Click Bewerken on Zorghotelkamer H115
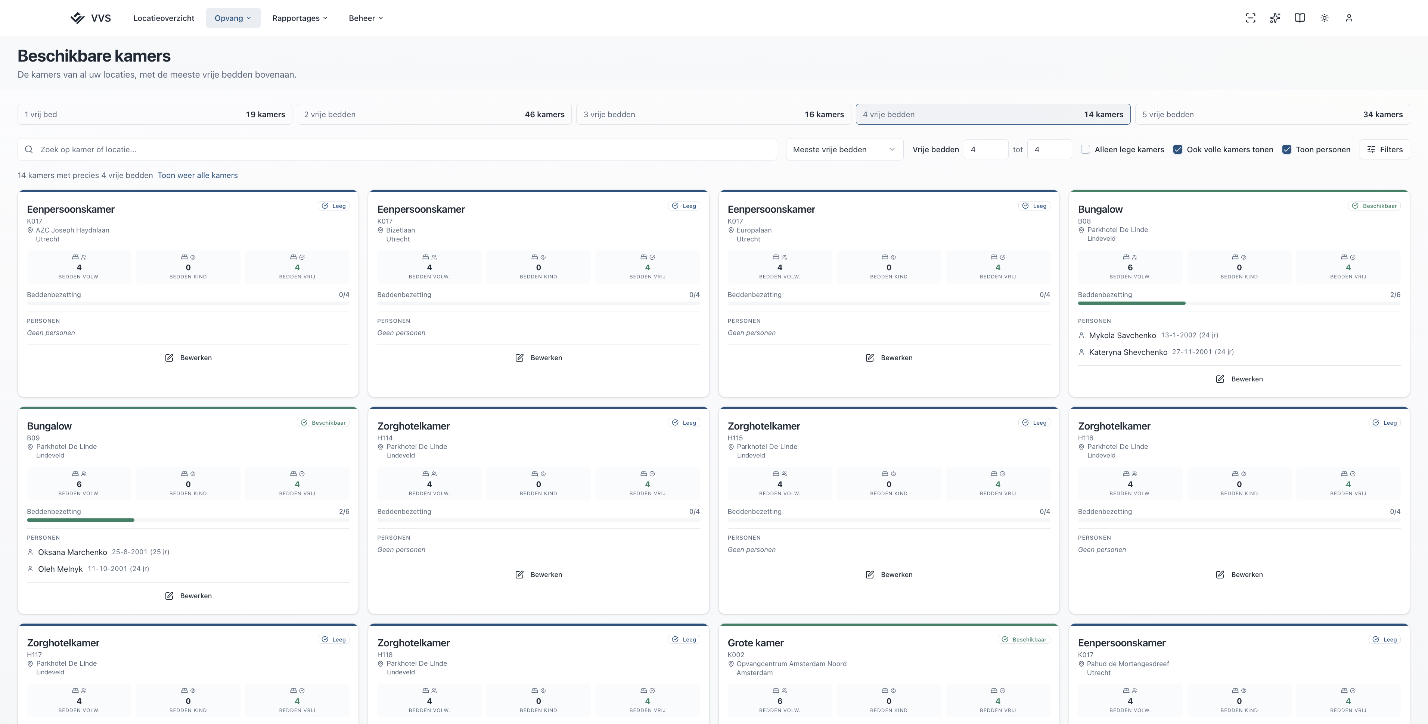This screenshot has height=724, width=1428. click(x=889, y=574)
